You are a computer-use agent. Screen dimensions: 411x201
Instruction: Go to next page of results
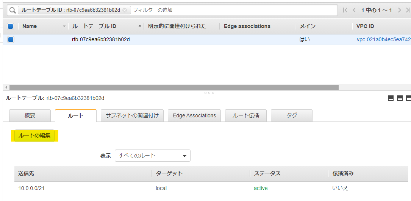[400, 10]
